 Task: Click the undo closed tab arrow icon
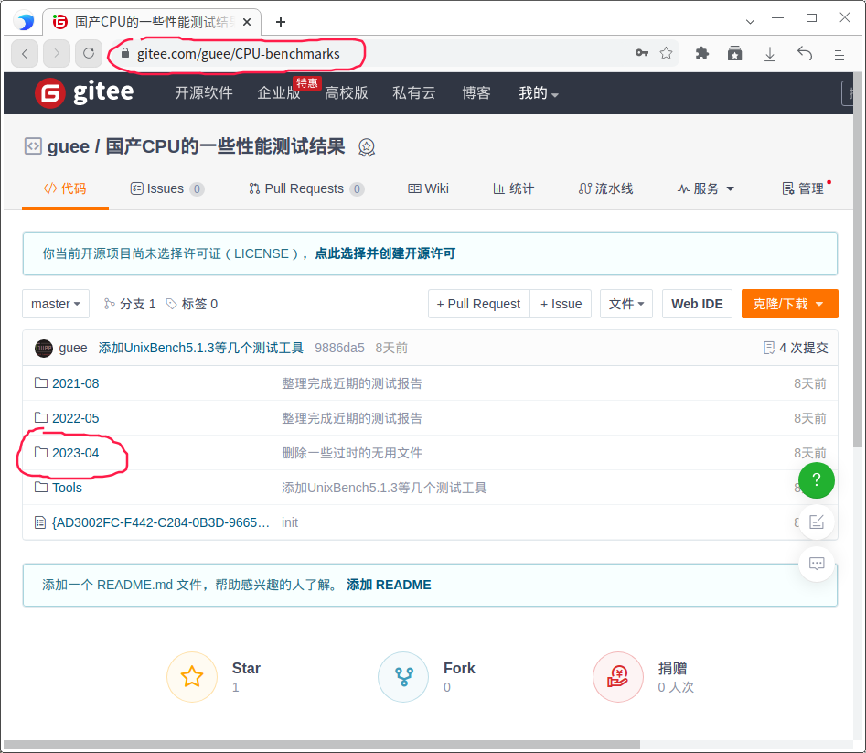805,54
